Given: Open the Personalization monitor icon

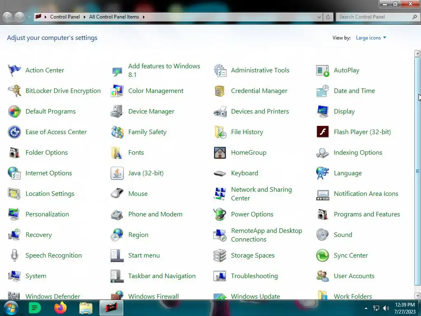Looking at the screenshot, I should coord(14,214).
